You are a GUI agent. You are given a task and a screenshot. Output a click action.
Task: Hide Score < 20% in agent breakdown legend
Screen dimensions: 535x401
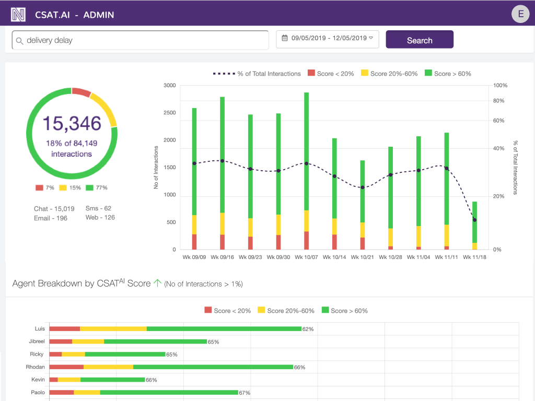pos(227,311)
